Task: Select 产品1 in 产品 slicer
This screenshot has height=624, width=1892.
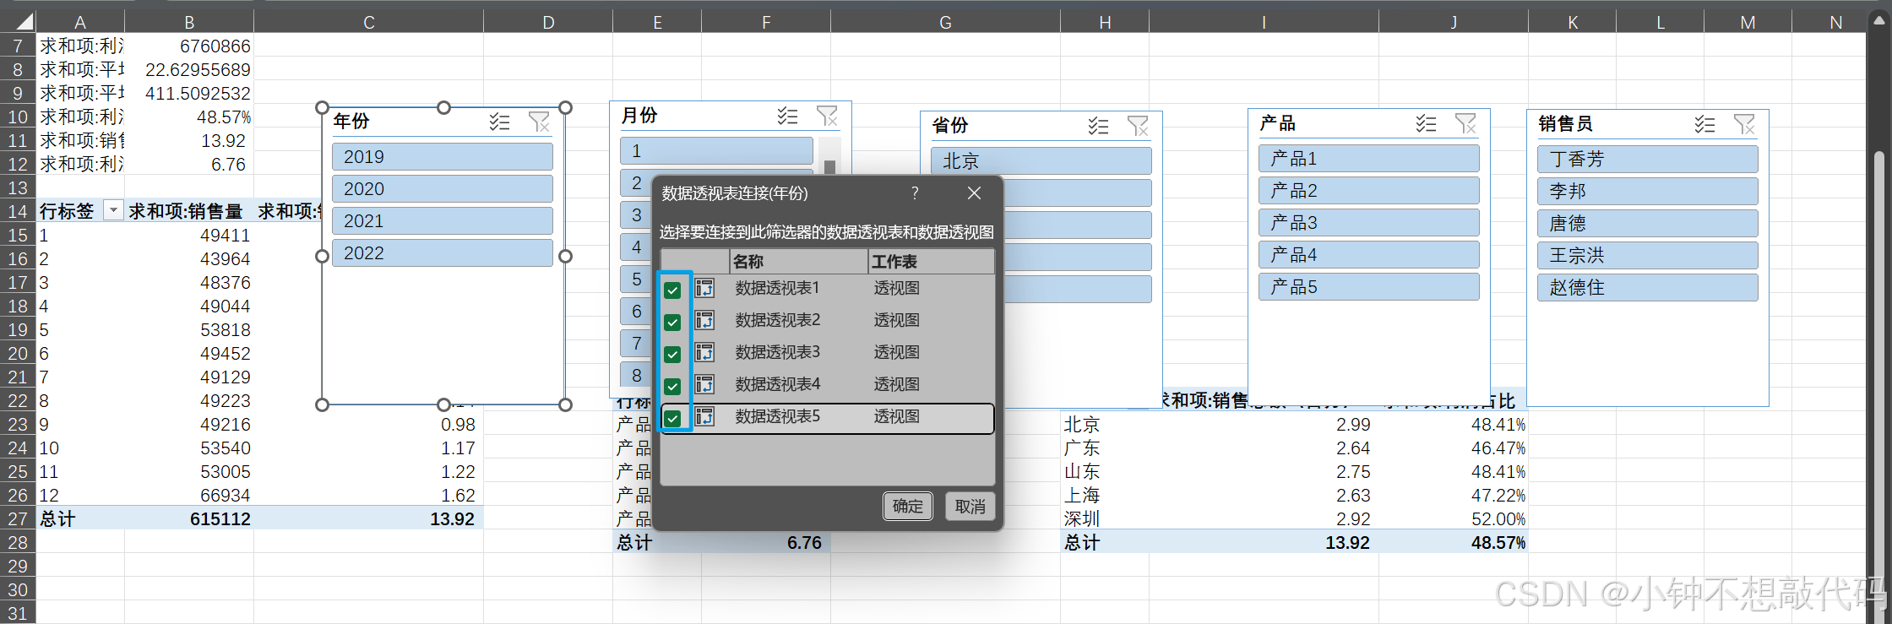Action: point(1369,159)
